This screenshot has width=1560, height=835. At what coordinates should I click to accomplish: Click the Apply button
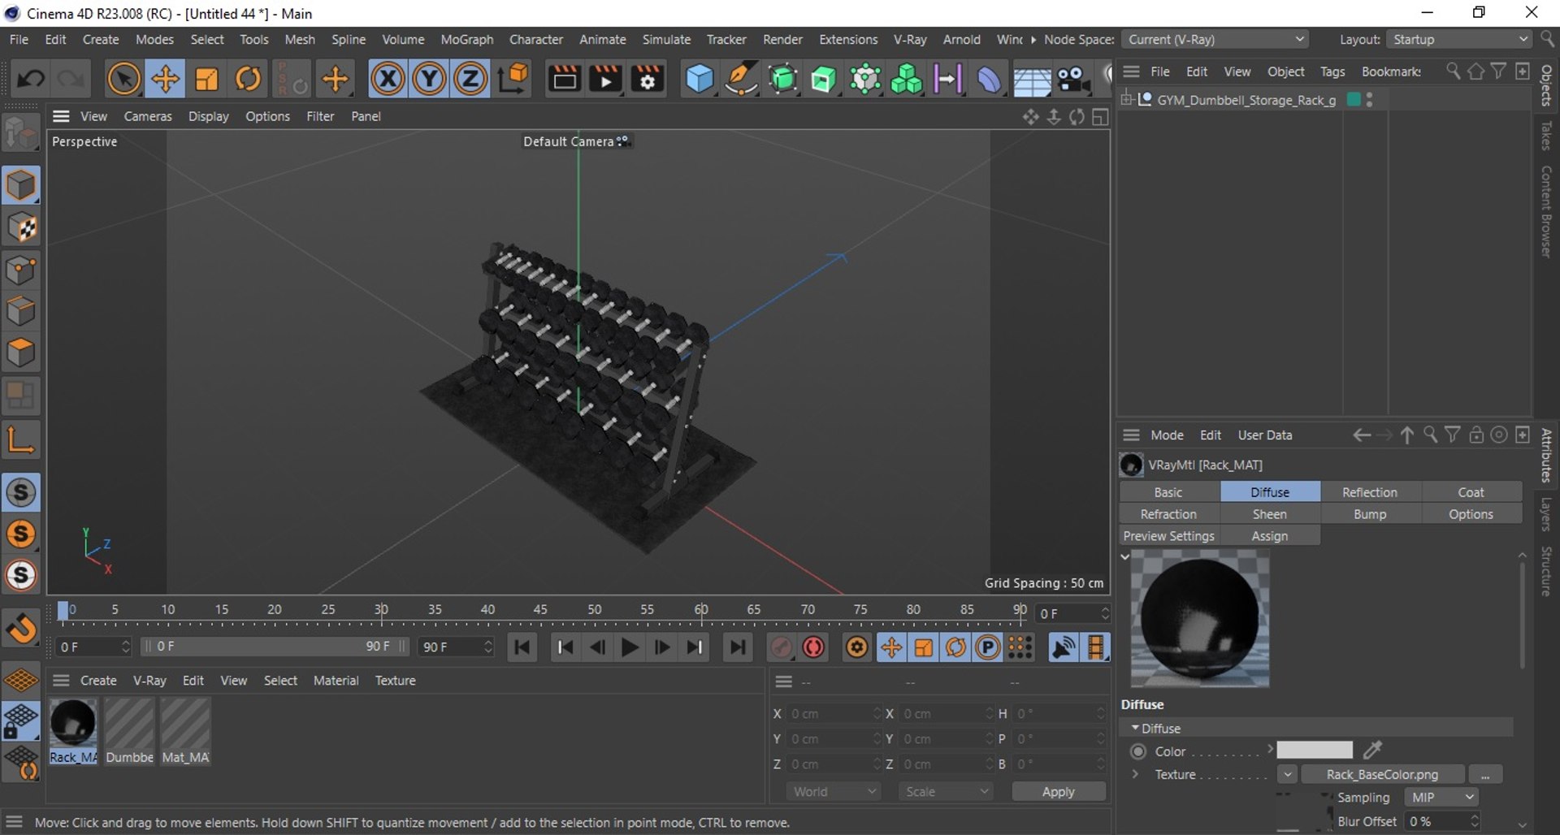1058,791
